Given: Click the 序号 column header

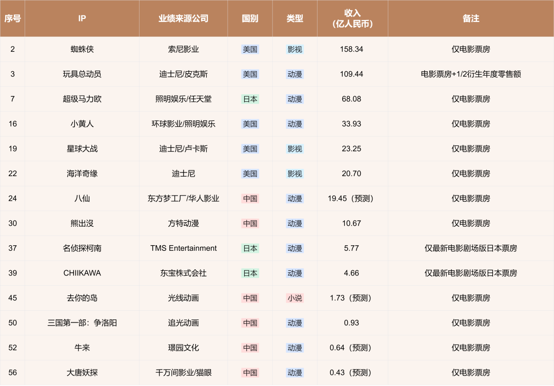Looking at the screenshot, I should click(12, 18).
